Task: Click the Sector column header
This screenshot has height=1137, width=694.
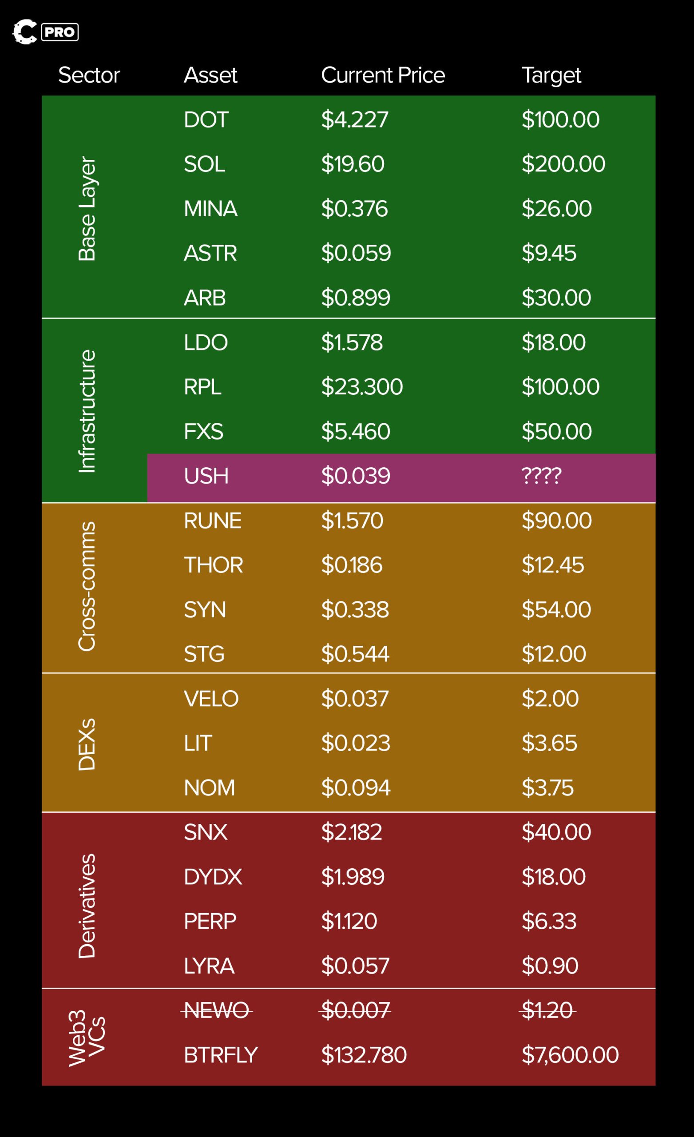Action: point(89,75)
